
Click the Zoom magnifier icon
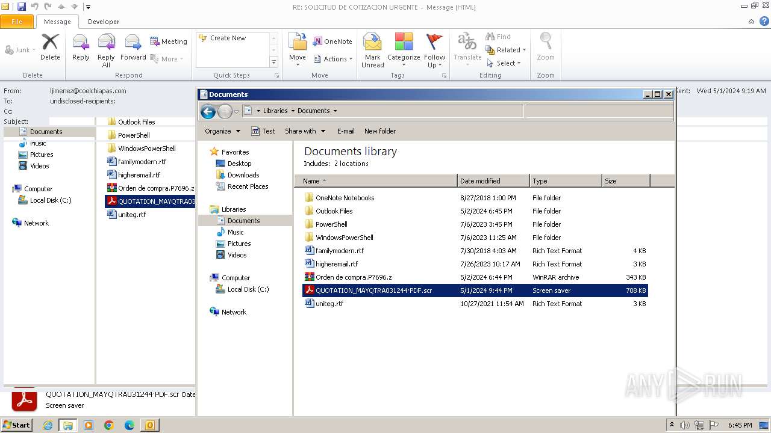click(546, 47)
